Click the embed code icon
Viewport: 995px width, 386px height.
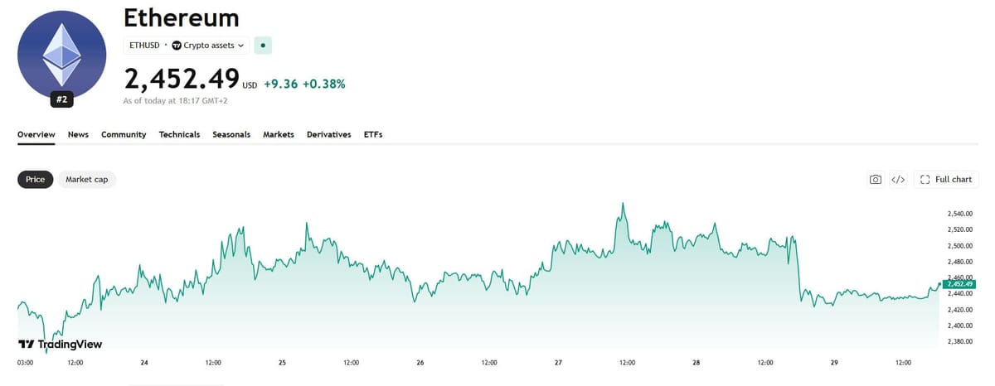pyautogui.click(x=897, y=180)
